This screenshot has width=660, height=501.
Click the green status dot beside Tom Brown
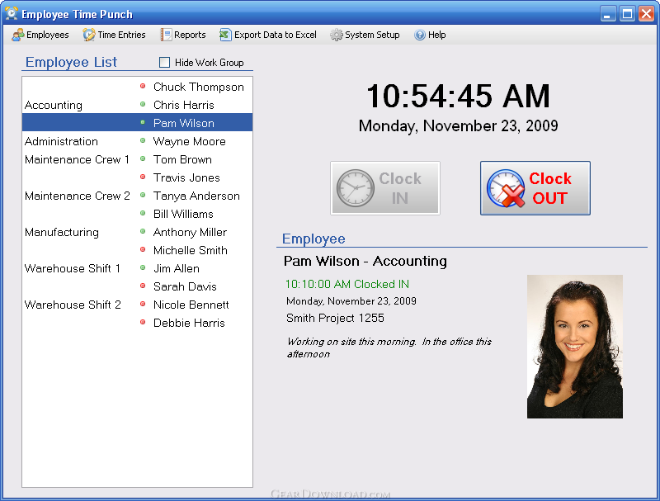coord(143,158)
